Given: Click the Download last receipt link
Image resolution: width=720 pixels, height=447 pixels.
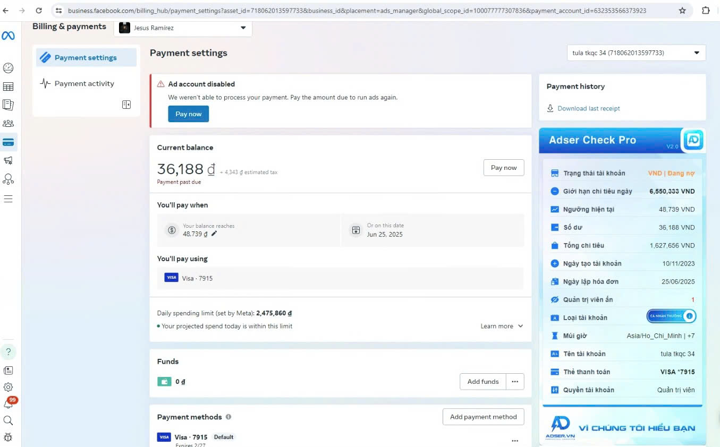Looking at the screenshot, I should (589, 108).
